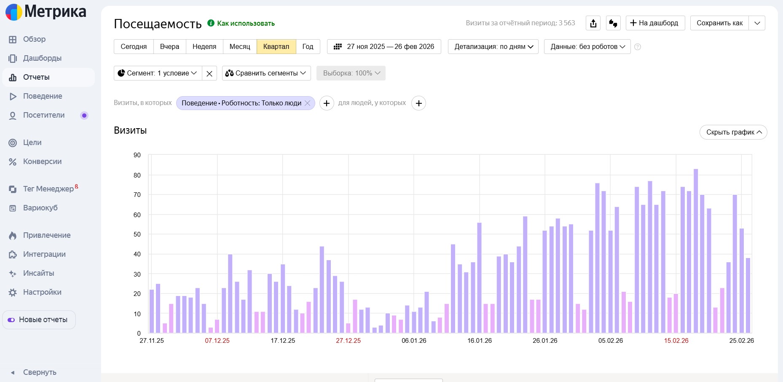Open the arrow next to Сохранить как
Screen dimensions: 783x382
click(x=757, y=23)
